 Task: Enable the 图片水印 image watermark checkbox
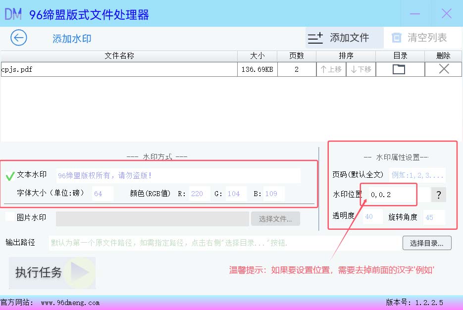10,217
